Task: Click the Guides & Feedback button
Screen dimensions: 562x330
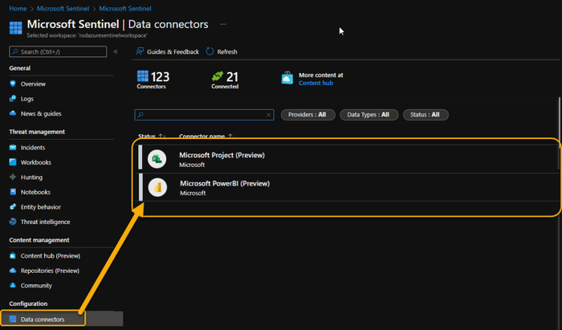Action: [167, 51]
